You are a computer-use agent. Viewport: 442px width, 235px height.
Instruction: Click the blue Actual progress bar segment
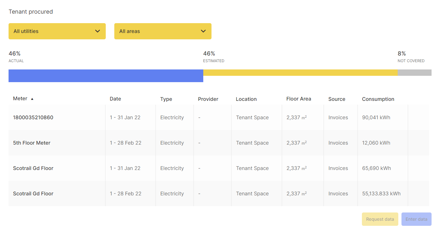(106, 76)
